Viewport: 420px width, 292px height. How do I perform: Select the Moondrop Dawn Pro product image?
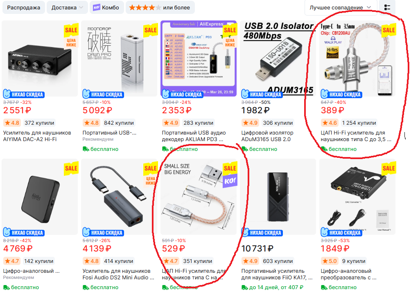tap(119, 58)
